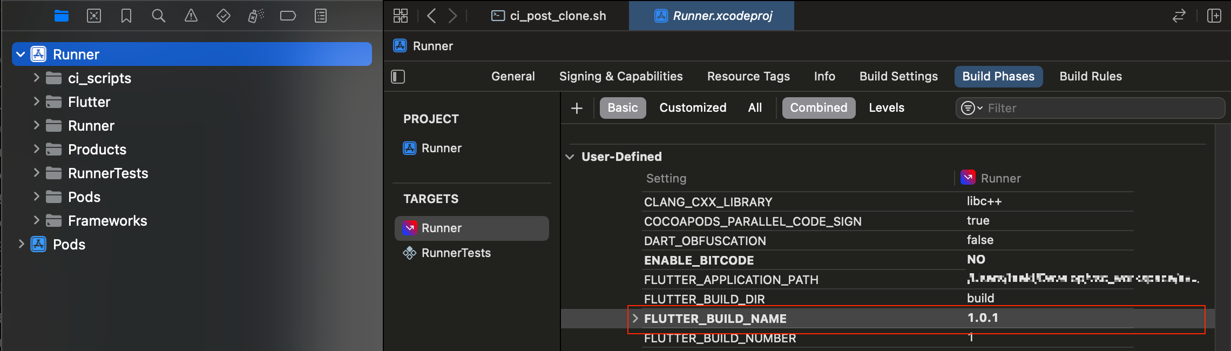
Task: Click the filter options icon
Action: point(971,108)
